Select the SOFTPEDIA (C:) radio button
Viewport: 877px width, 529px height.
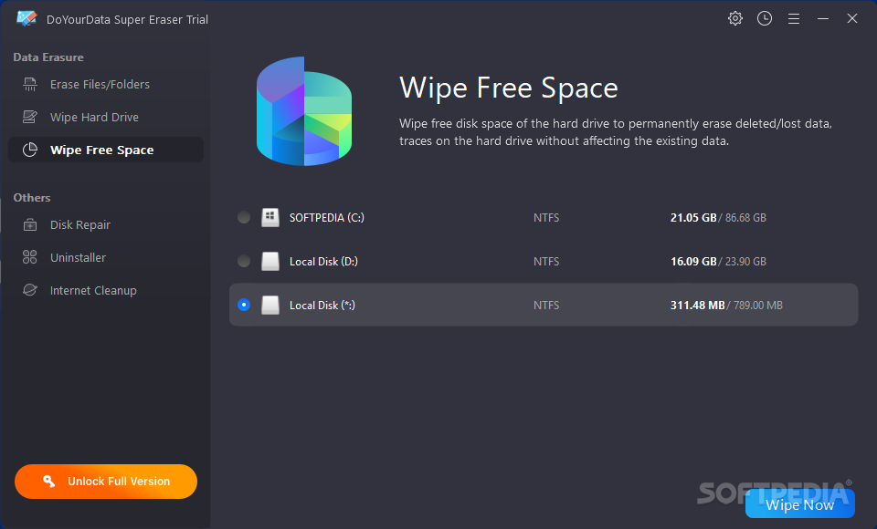pyautogui.click(x=244, y=217)
